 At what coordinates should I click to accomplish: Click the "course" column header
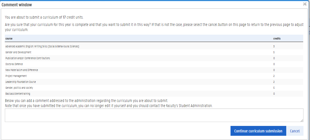(x=9, y=38)
